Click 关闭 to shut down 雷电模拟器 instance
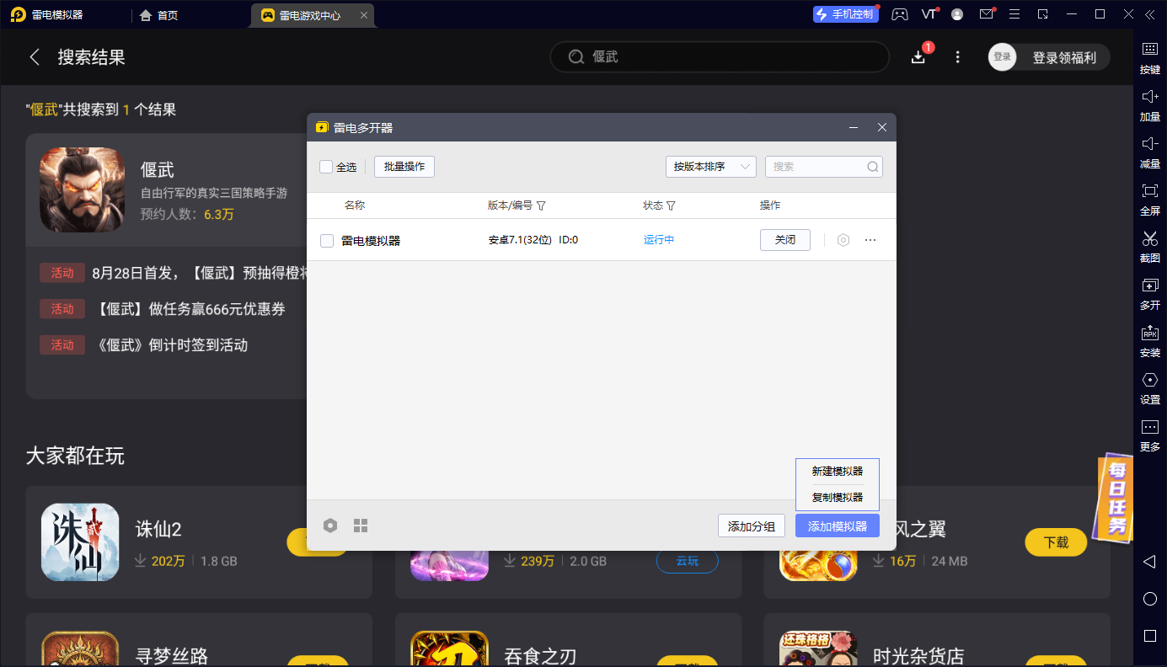The width and height of the screenshot is (1167, 667). pos(785,240)
